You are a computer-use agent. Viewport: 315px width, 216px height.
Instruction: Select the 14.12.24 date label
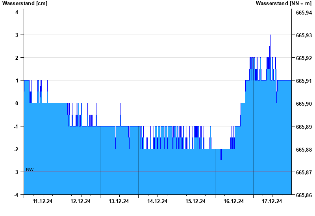[x=157, y=201]
